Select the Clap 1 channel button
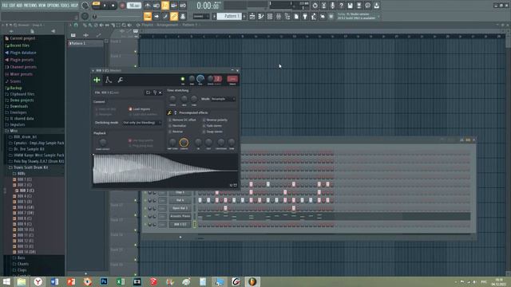 180,193
